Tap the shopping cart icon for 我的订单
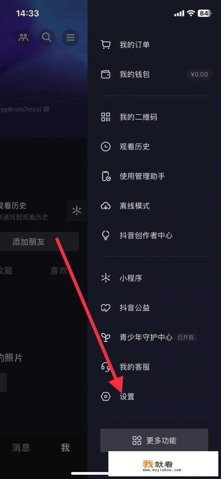The width and height of the screenshot is (221, 479). 106,45
